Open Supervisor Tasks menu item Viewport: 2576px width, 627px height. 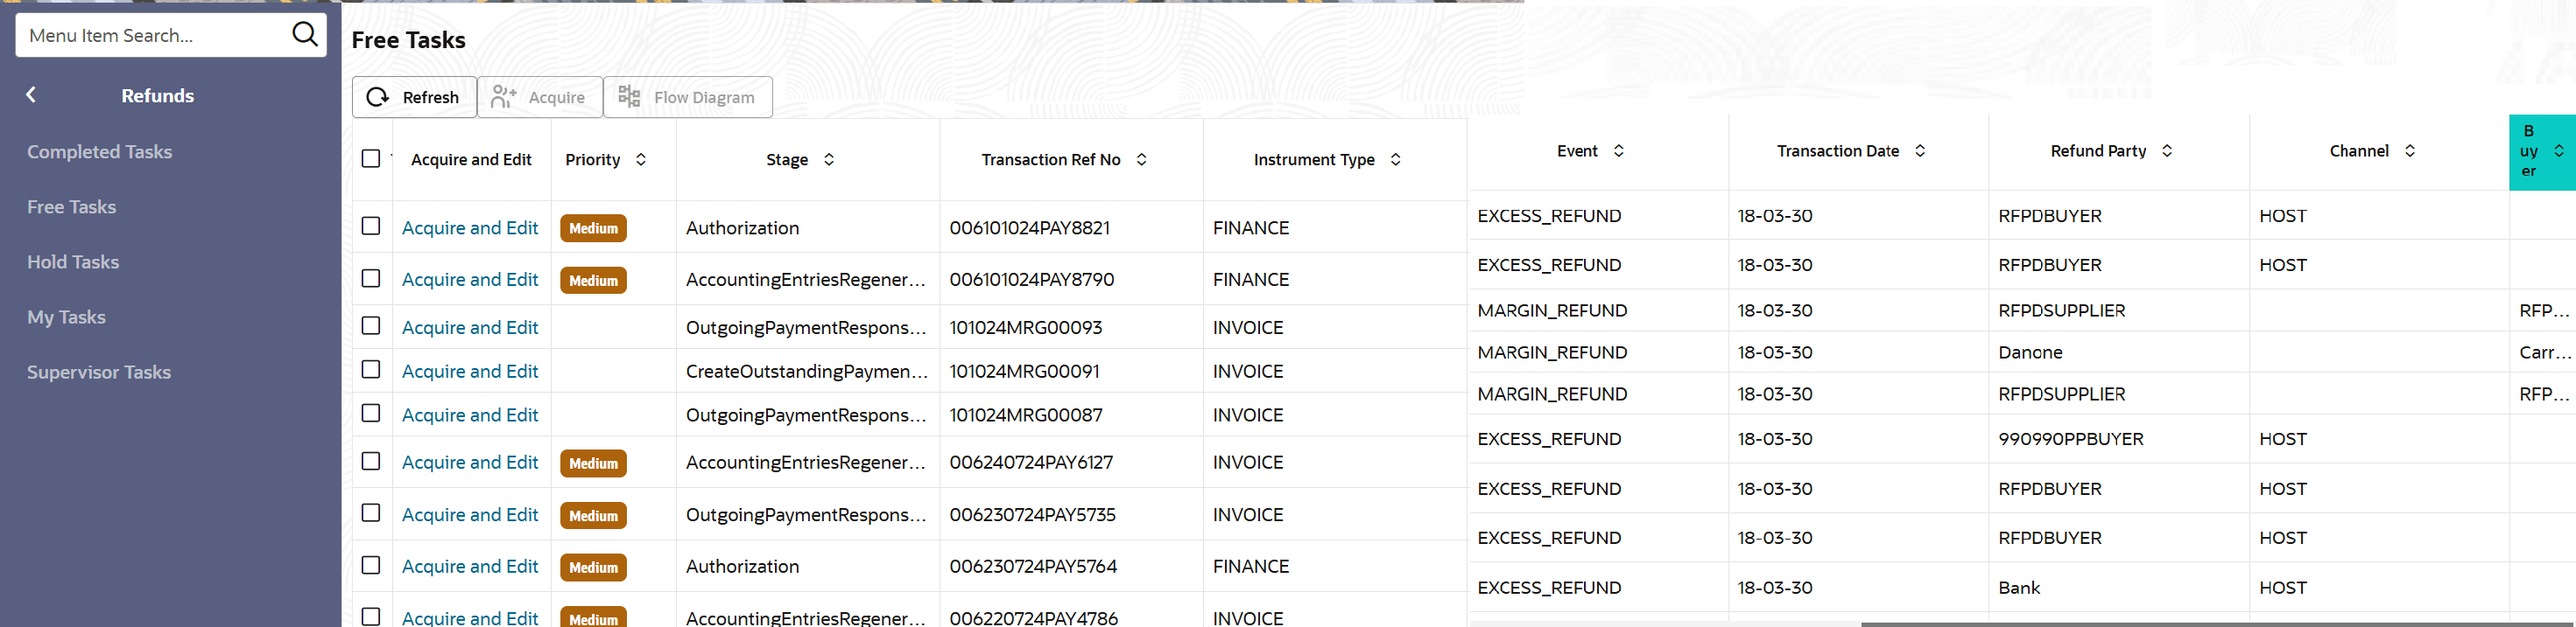tap(99, 373)
